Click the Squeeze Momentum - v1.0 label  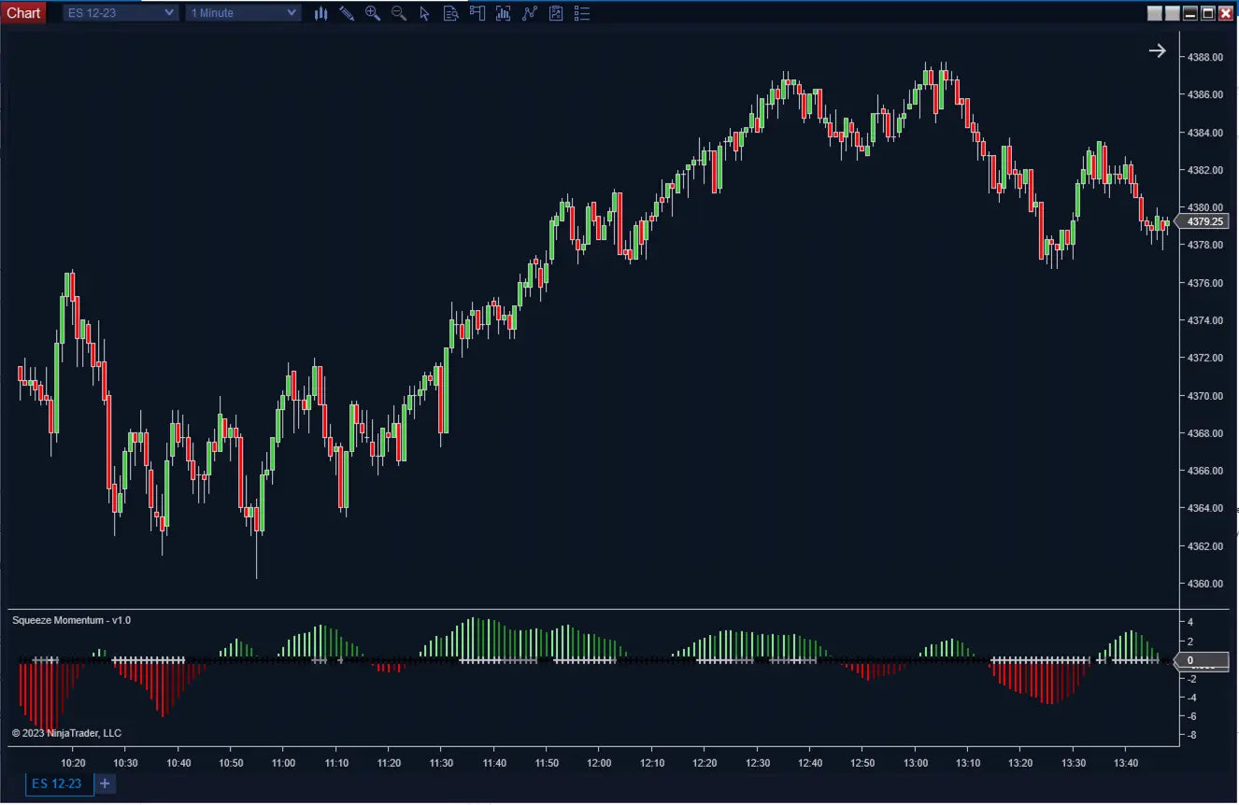point(71,620)
